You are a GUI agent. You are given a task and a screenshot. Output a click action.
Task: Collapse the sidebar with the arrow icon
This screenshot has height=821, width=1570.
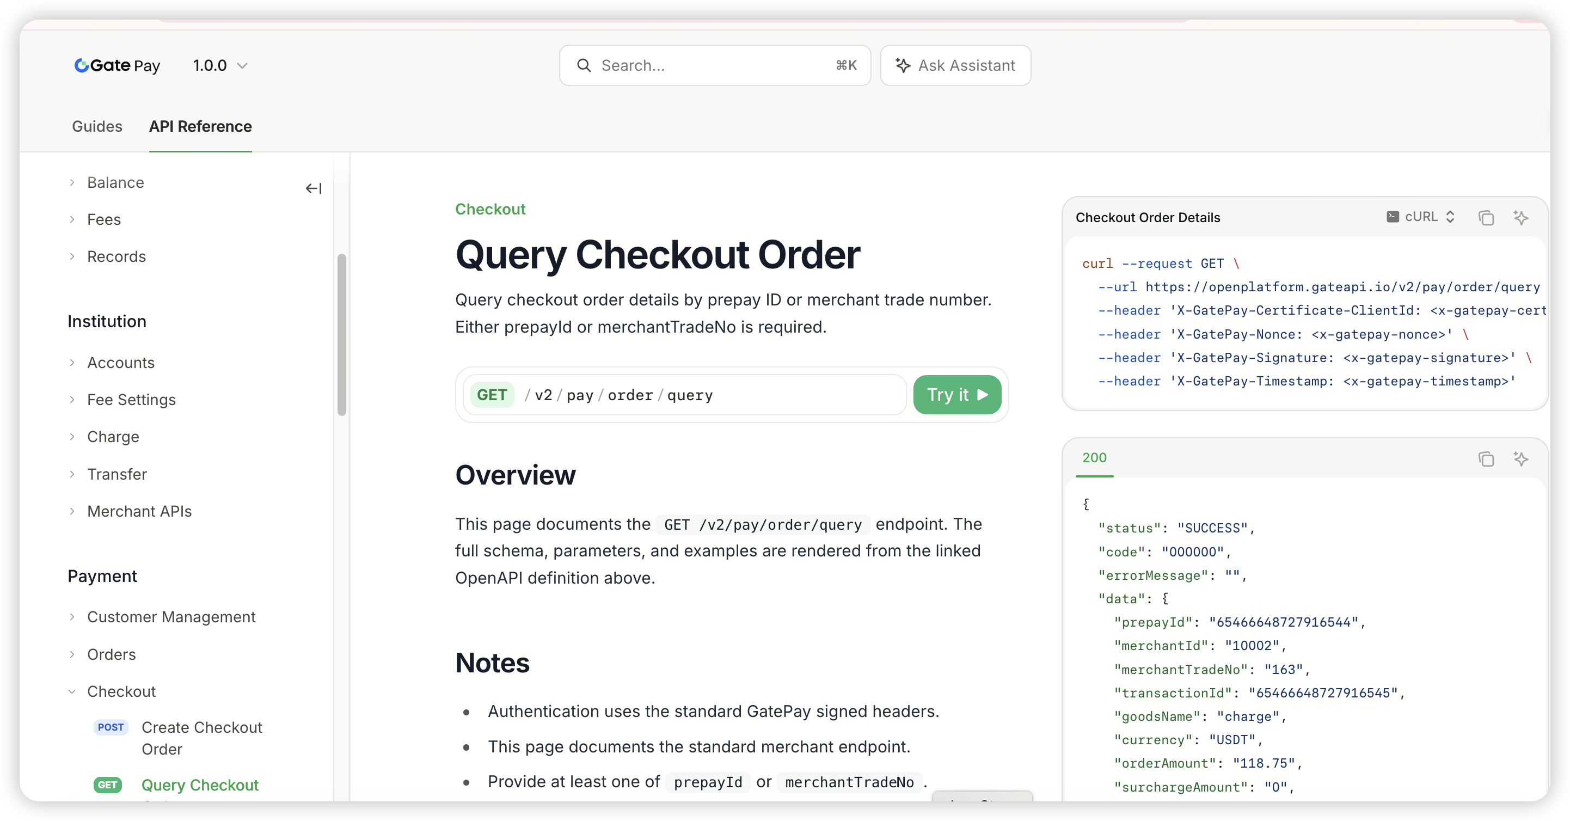pyautogui.click(x=313, y=188)
